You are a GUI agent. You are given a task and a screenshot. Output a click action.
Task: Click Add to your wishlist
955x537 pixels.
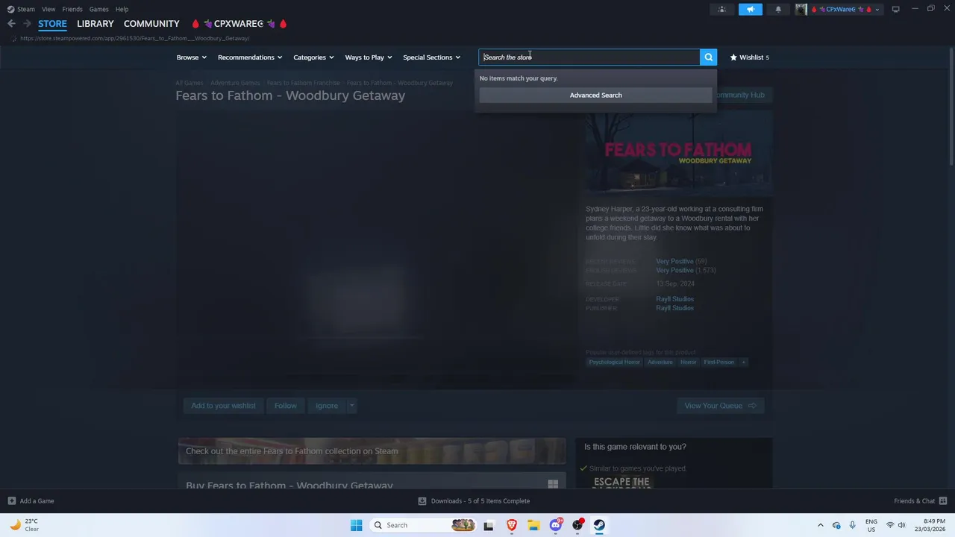223,406
